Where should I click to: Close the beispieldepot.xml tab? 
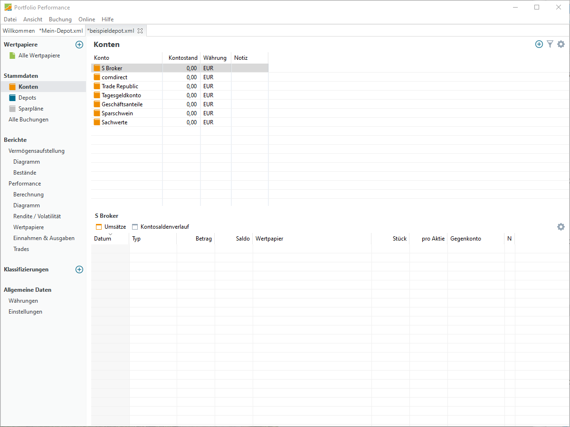pos(140,31)
